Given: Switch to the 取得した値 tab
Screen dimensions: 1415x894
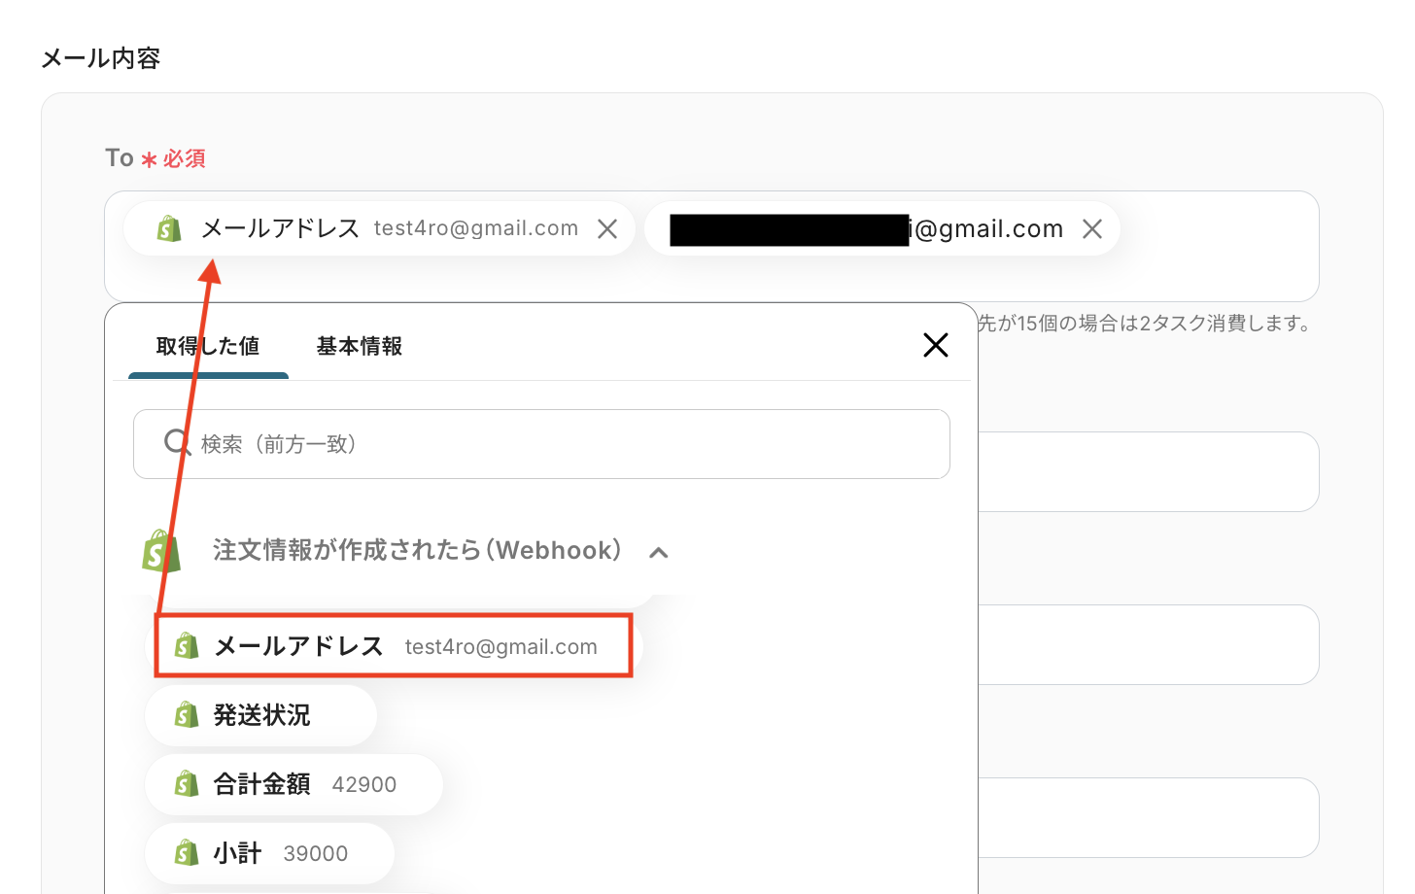Looking at the screenshot, I should tap(208, 346).
